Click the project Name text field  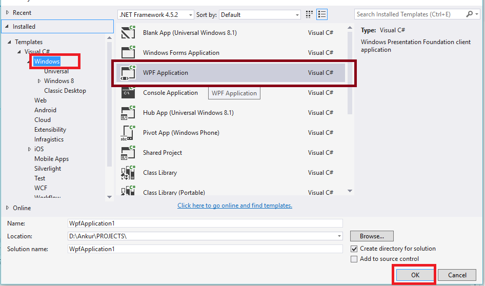205,223
